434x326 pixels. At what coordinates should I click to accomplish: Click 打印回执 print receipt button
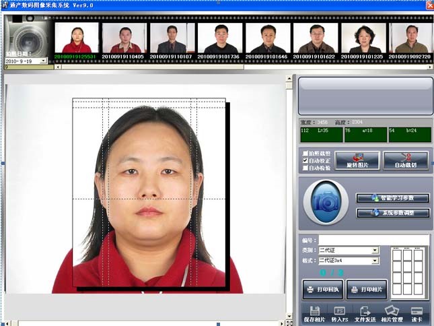click(323, 290)
